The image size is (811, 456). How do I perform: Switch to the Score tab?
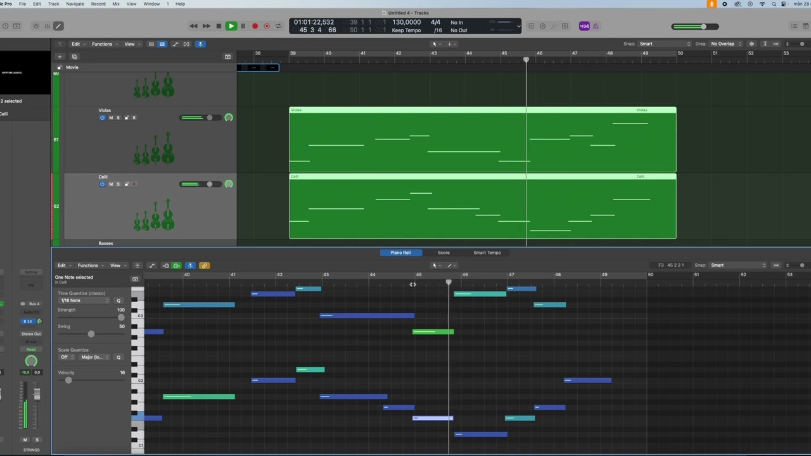click(x=444, y=253)
